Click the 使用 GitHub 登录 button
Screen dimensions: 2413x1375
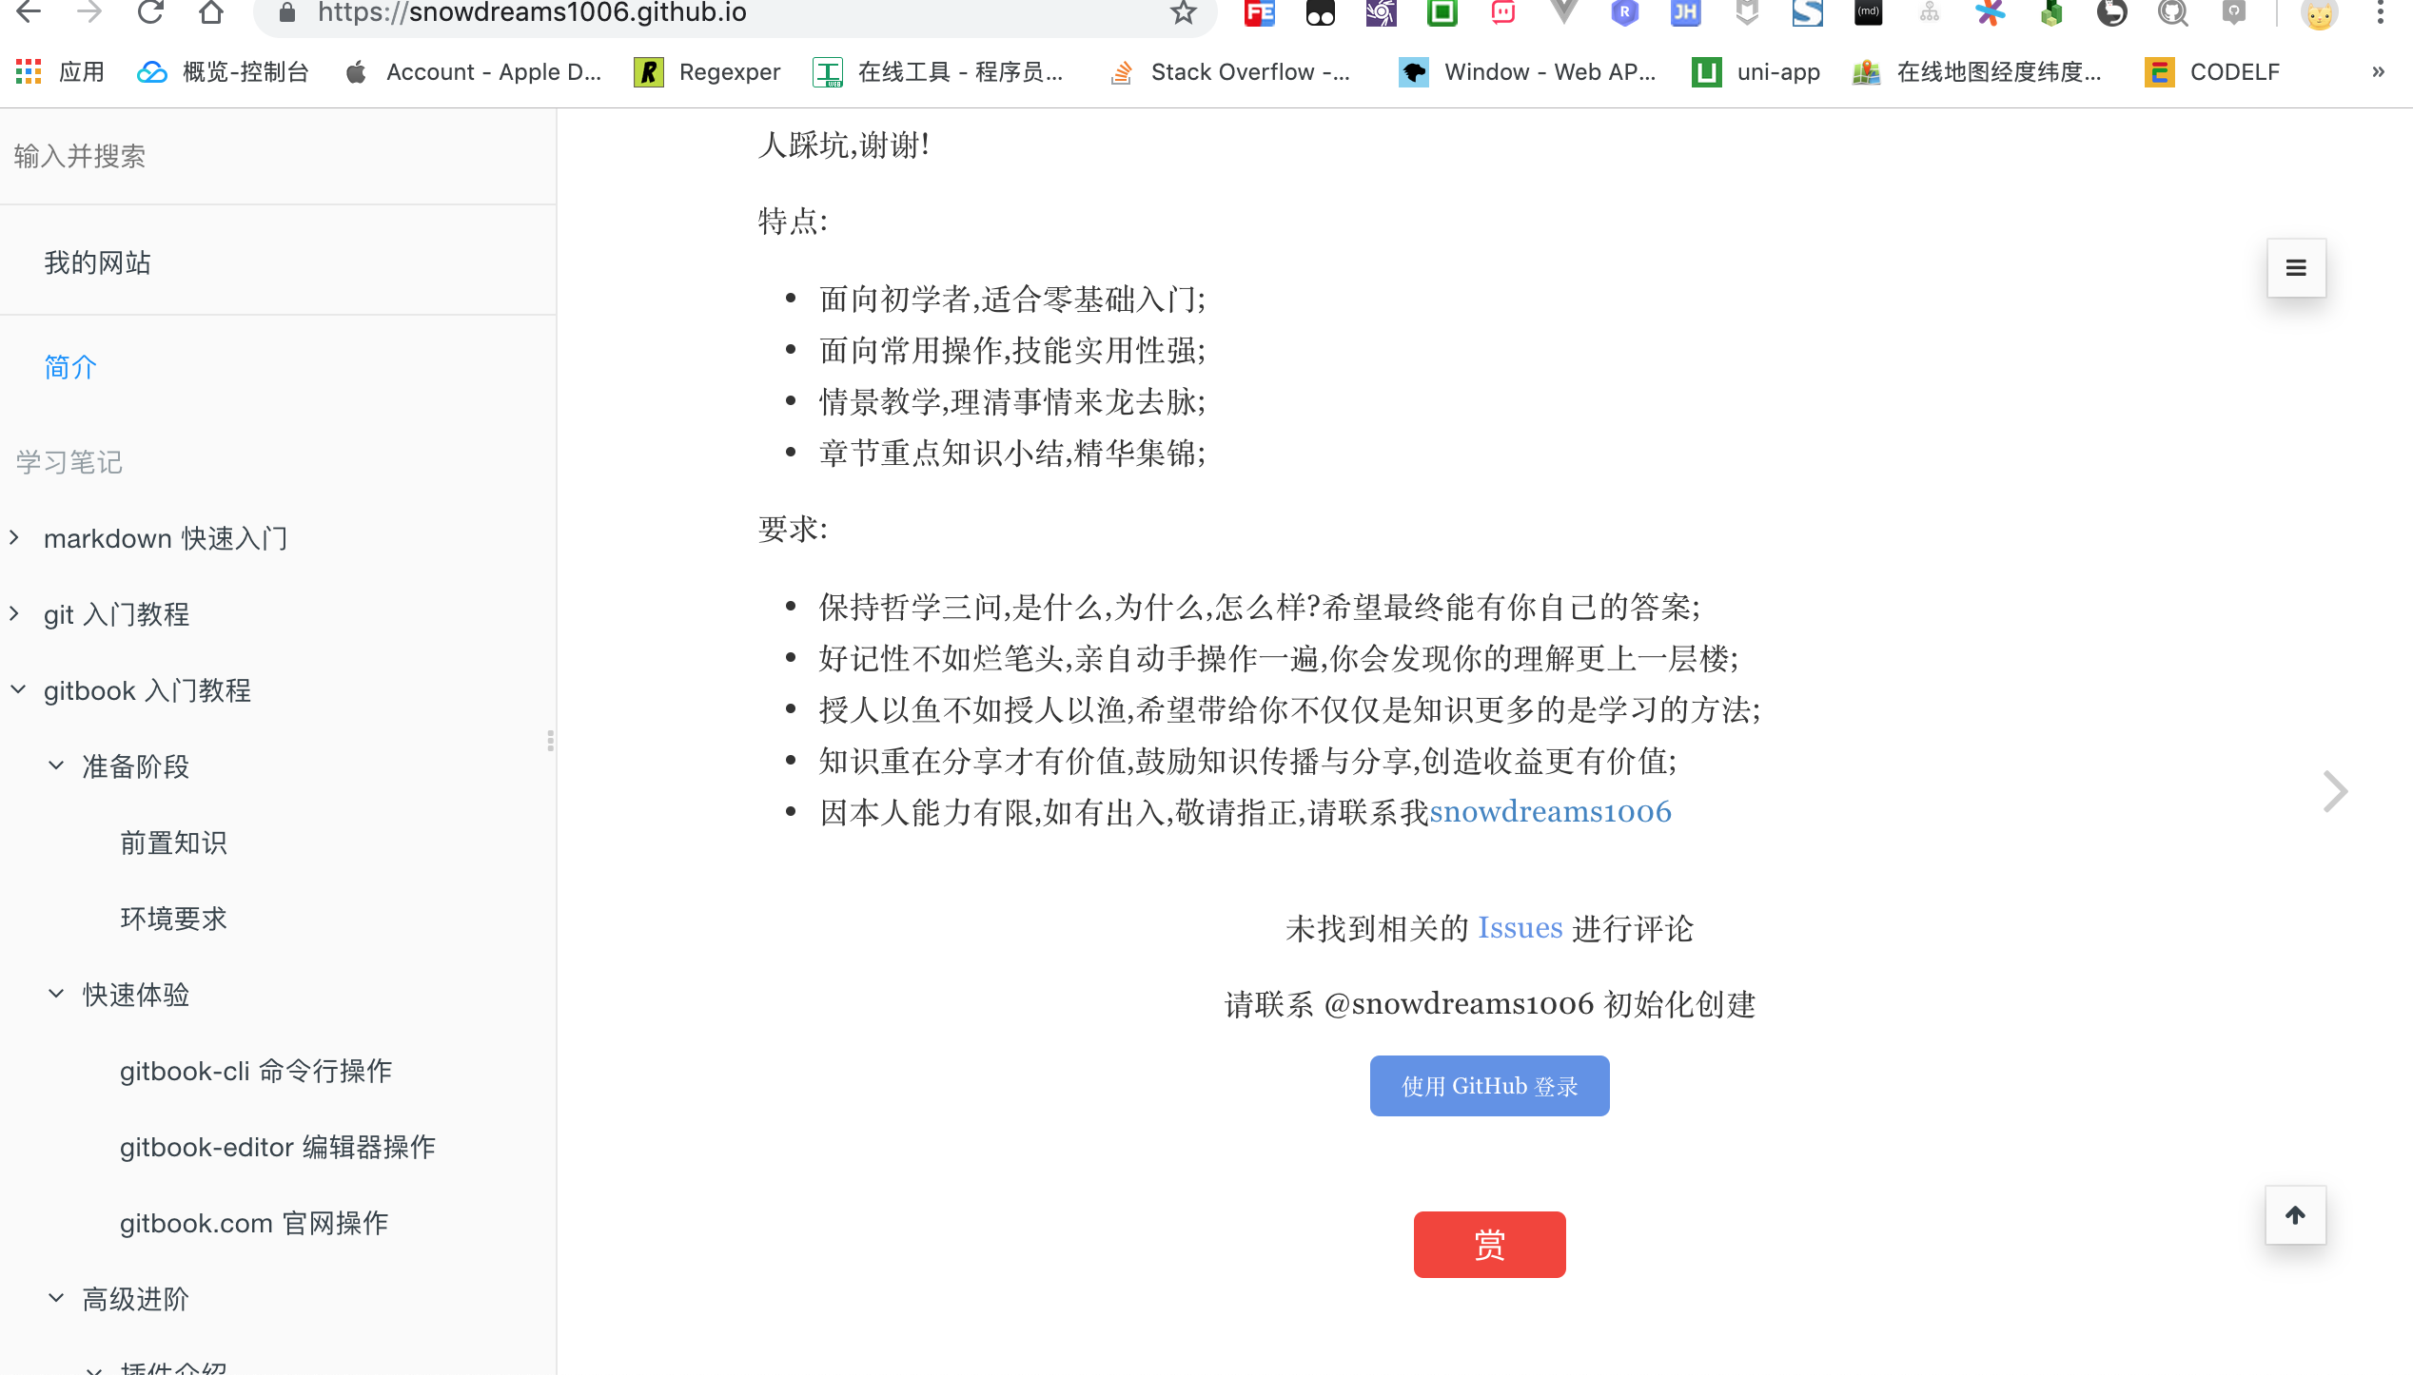pos(1488,1085)
